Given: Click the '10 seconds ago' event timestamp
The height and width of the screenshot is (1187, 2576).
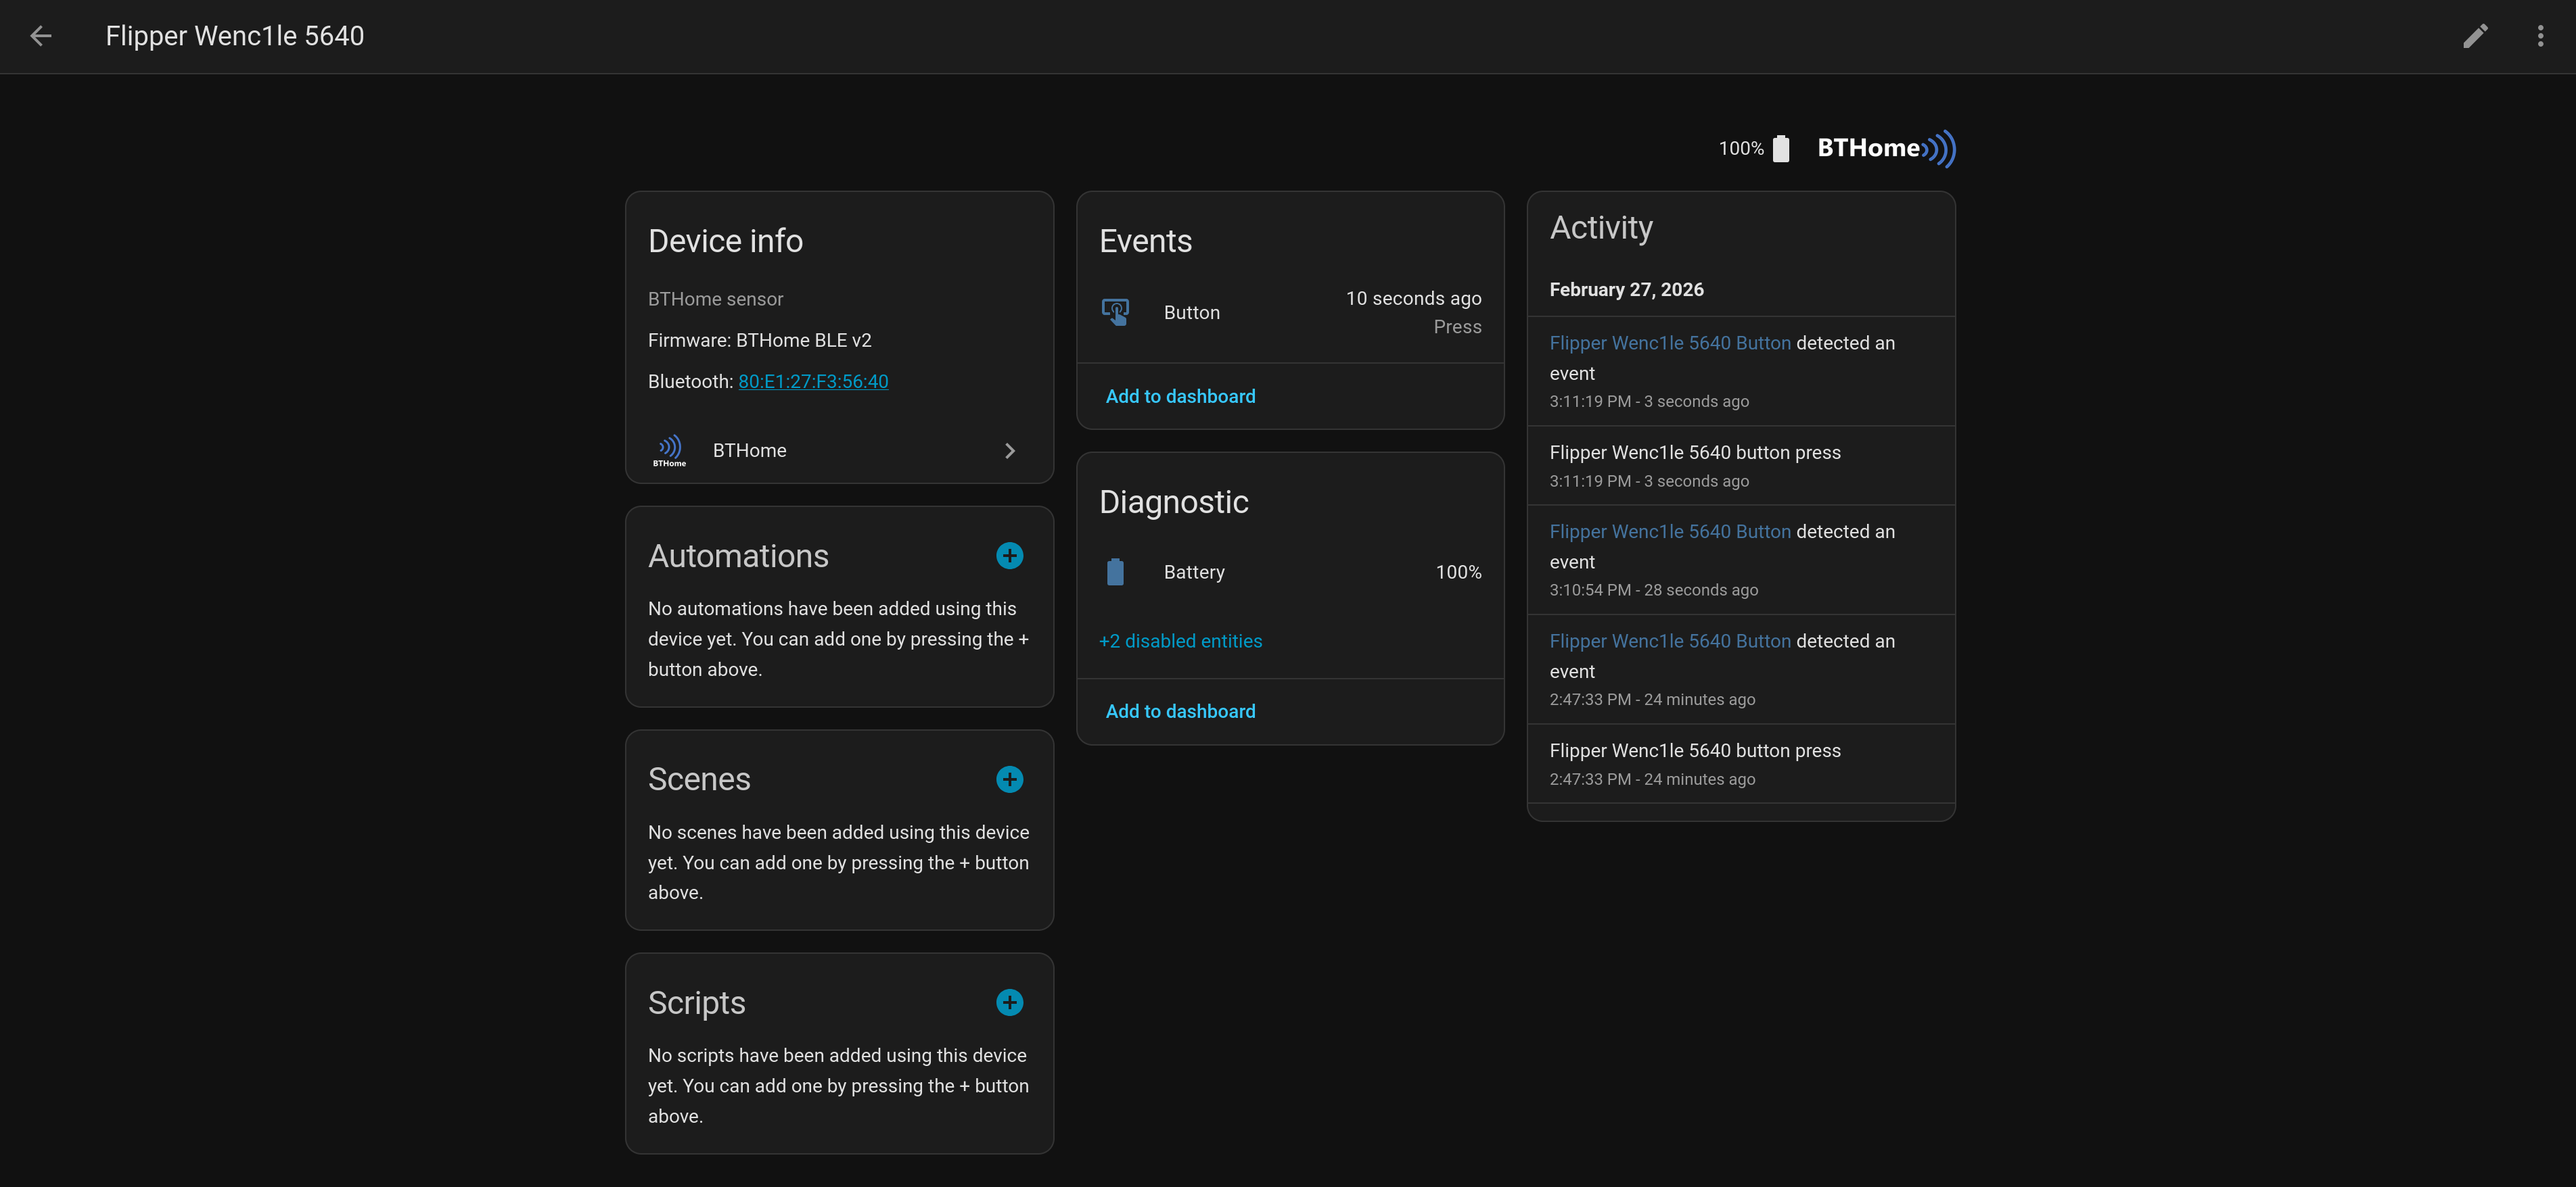Looking at the screenshot, I should click(1413, 297).
